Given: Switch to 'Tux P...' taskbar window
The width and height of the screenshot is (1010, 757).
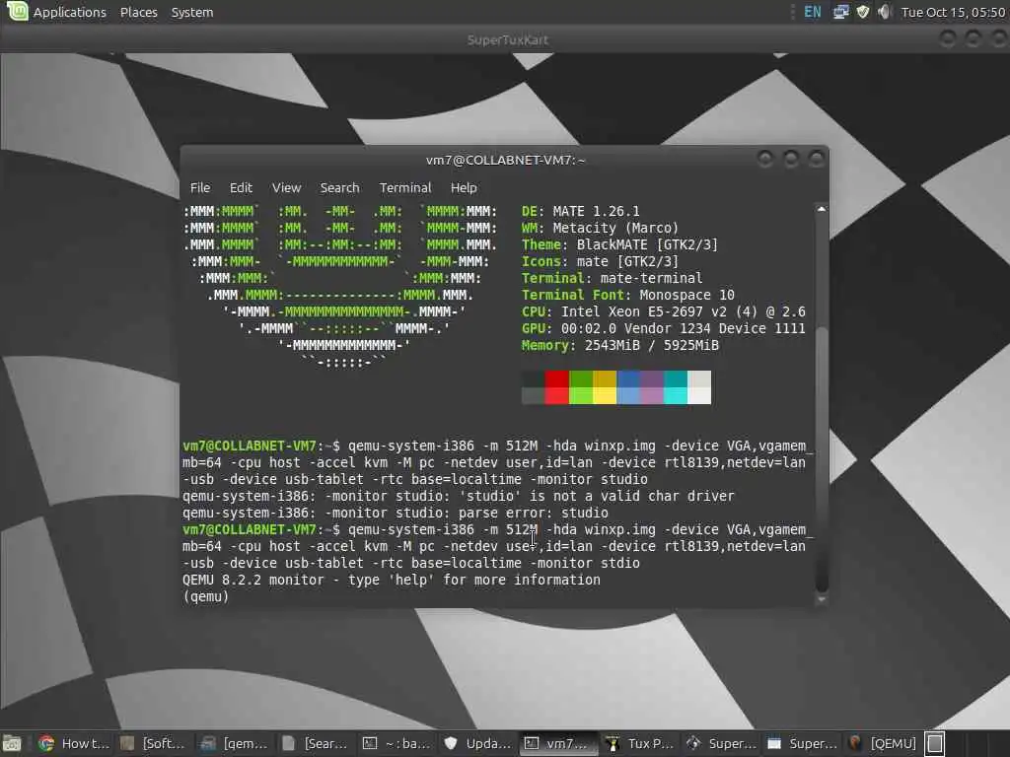Looking at the screenshot, I should point(639,743).
